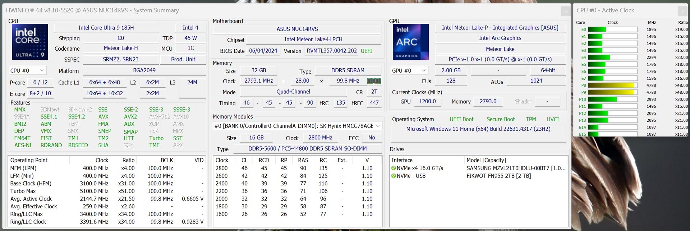Click the PCIe v-1.0 bus field
The width and height of the screenshot is (690, 231).
click(x=500, y=59)
